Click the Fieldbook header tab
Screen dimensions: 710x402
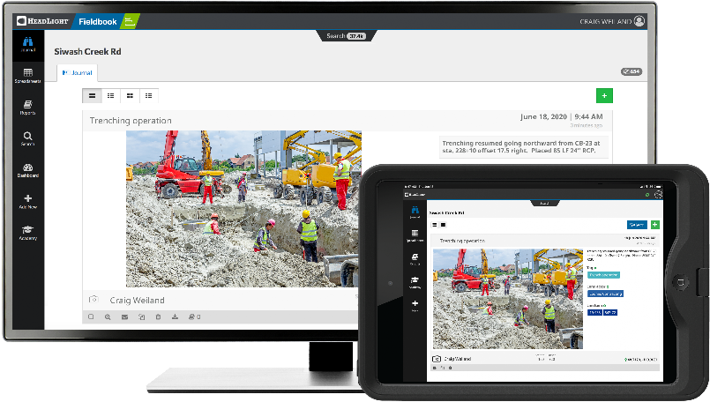(x=98, y=21)
